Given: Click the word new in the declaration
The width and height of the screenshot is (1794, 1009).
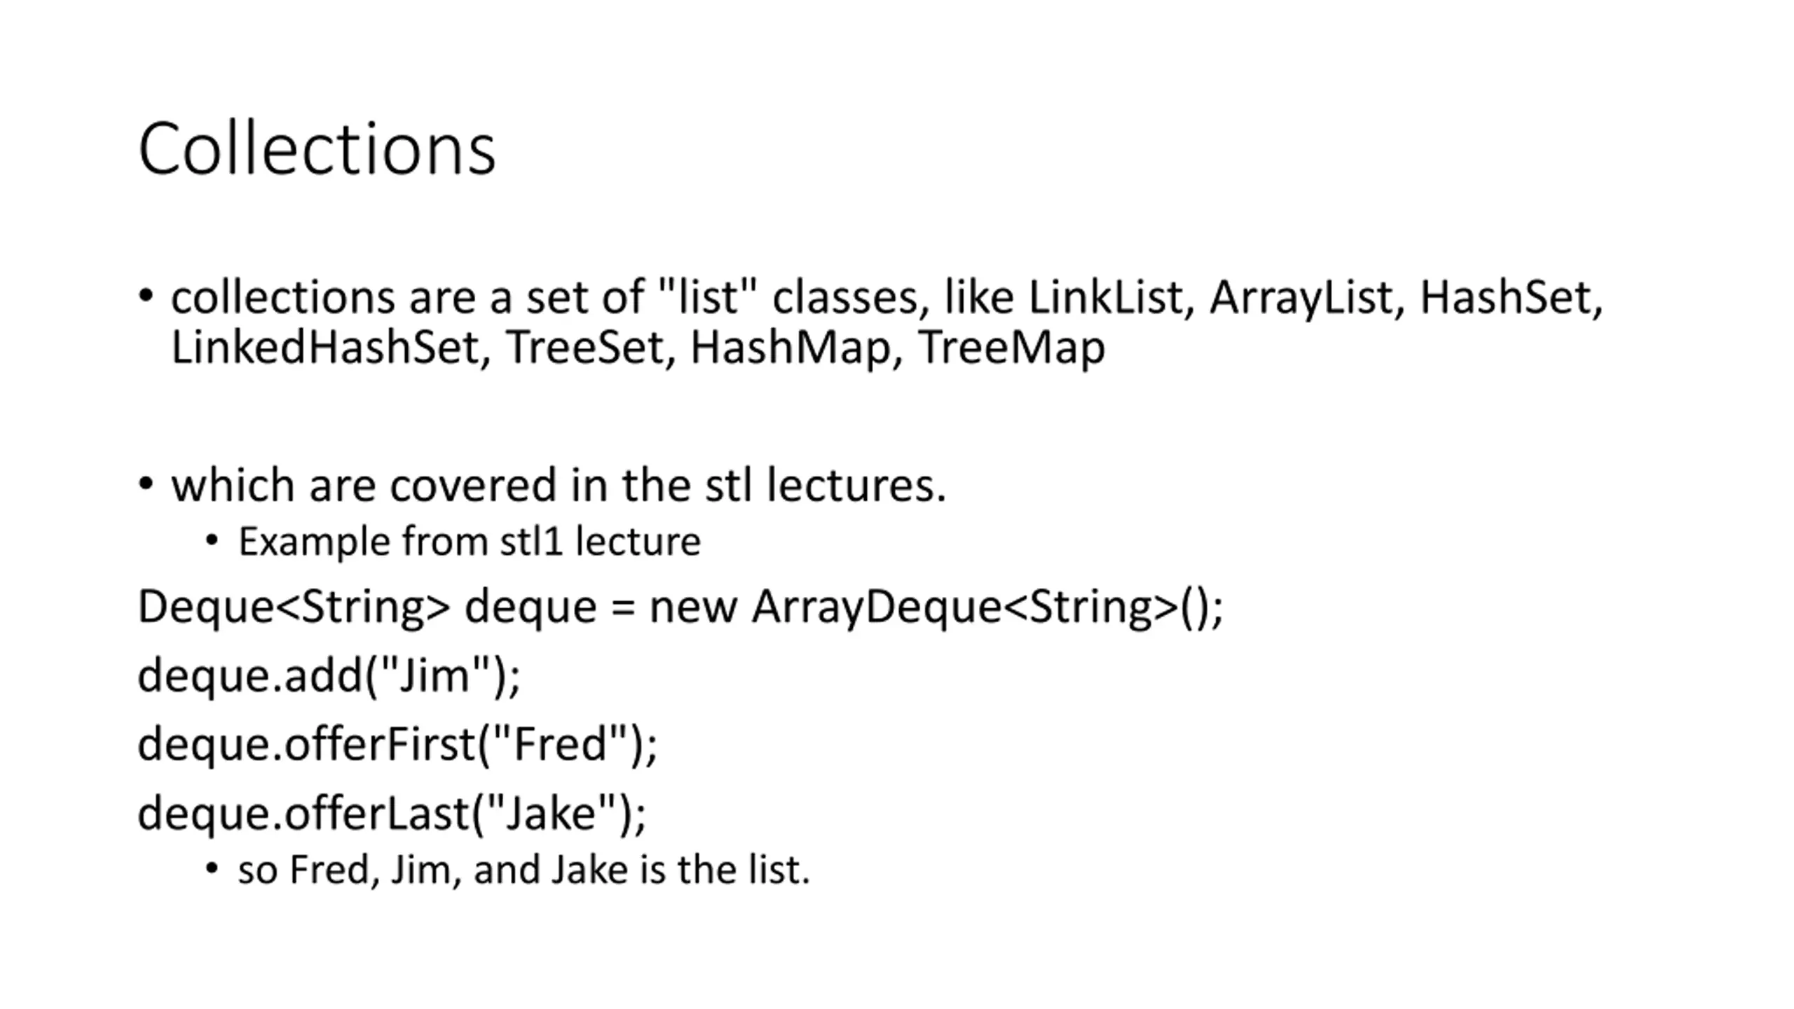Looking at the screenshot, I should [693, 607].
